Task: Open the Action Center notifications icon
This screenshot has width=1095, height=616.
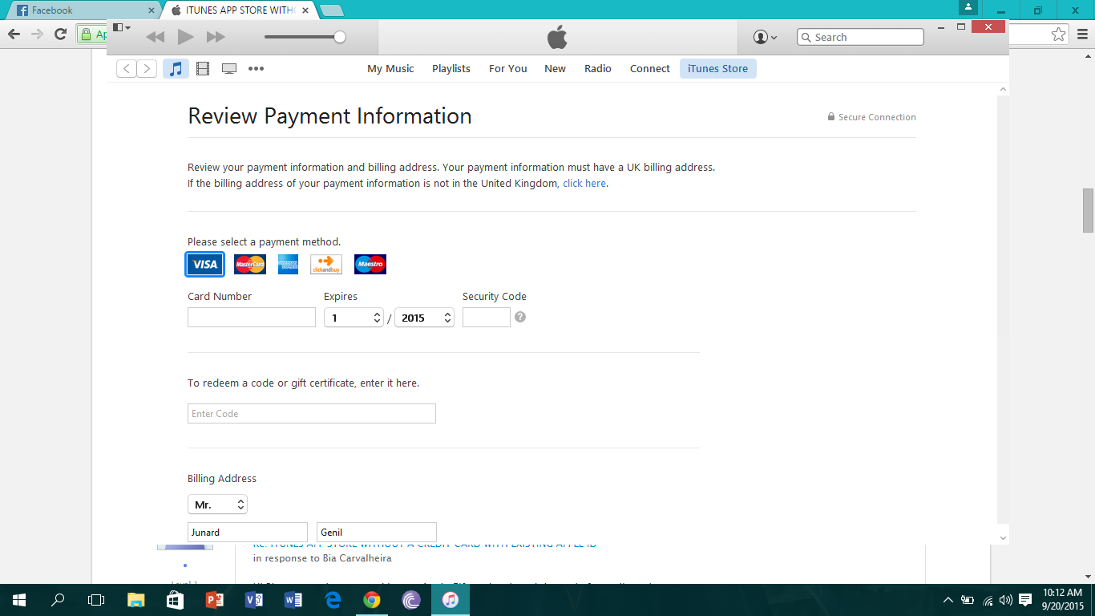Action: coord(1025,600)
